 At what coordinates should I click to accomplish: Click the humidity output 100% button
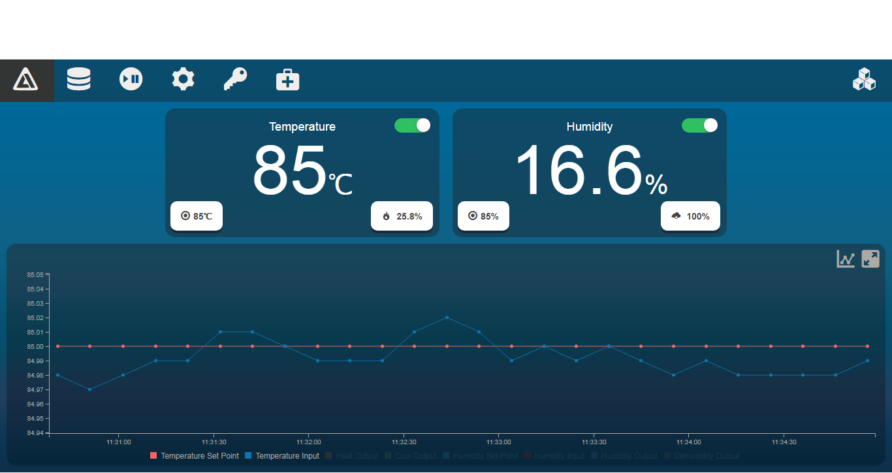690,216
